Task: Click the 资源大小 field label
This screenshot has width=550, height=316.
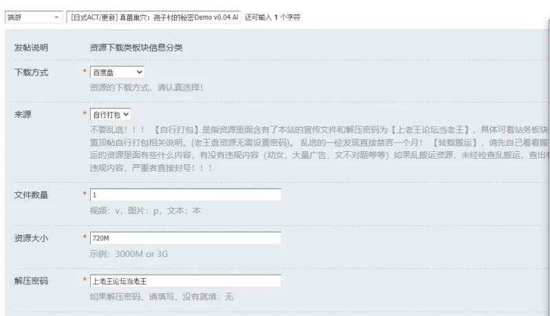Action: pos(31,238)
